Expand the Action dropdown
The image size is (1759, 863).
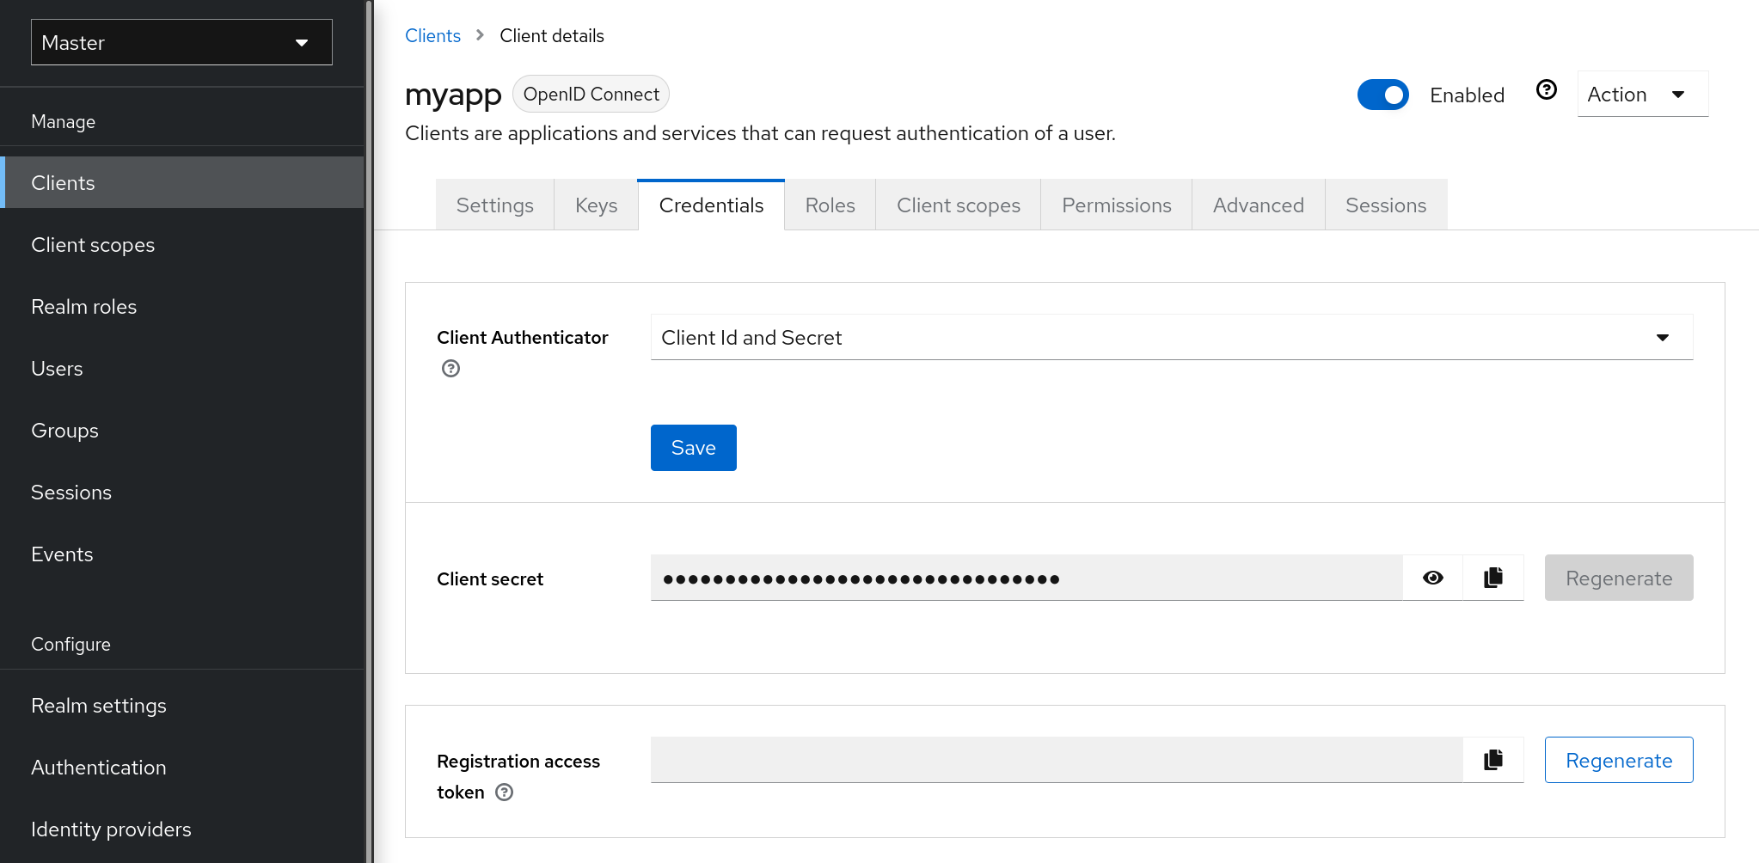1641,94
